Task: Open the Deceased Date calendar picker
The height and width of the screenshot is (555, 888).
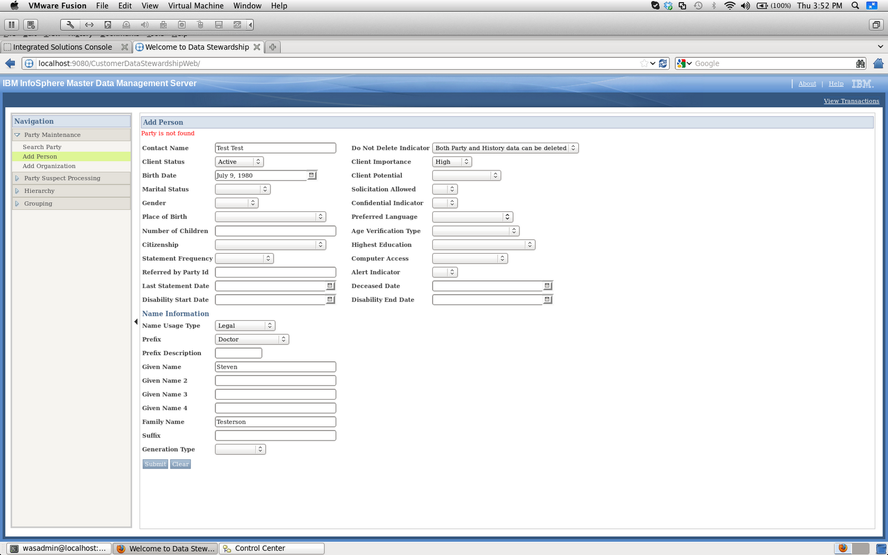Action: click(x=547, y=285)
